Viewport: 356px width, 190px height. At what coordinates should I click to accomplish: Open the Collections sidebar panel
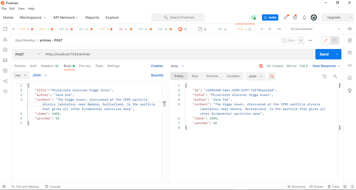pyautogui.click(x=5, y=29)
